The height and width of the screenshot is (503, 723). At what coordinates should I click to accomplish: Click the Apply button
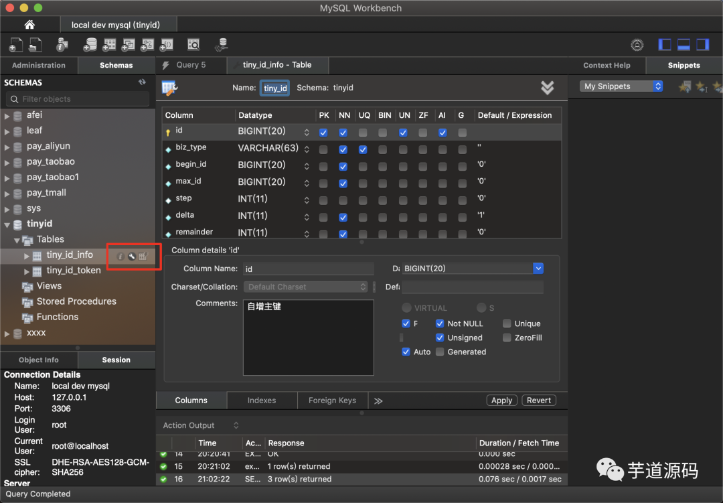501,401
